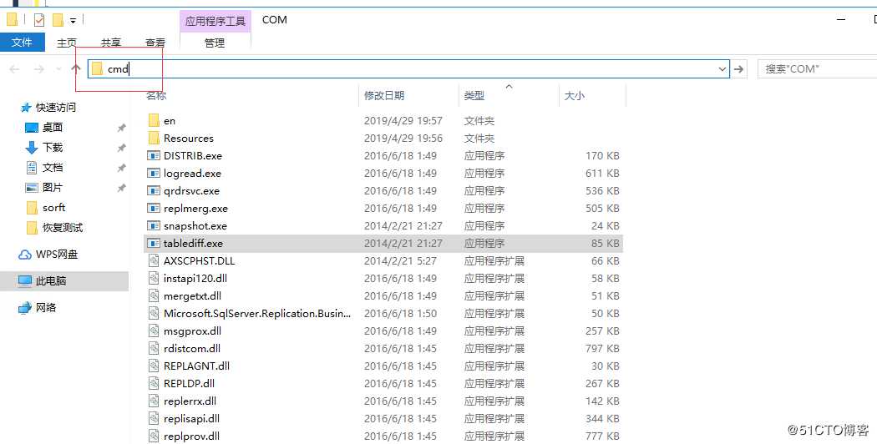877x444 pixels.
Task: Click the mergetxt.dll file icon
Action: 154,295
